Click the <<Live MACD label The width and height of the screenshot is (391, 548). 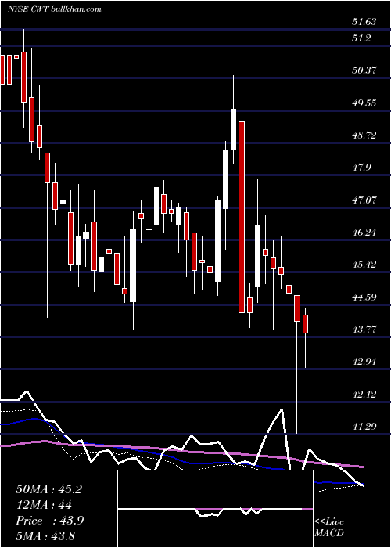[329, 527]
